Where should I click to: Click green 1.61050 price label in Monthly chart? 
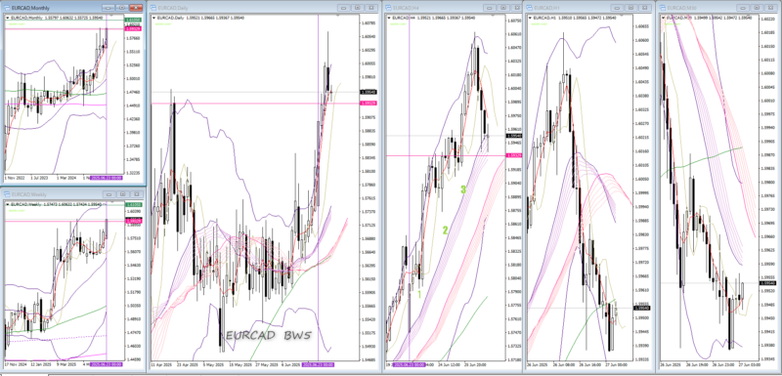(x=133, y=20)
